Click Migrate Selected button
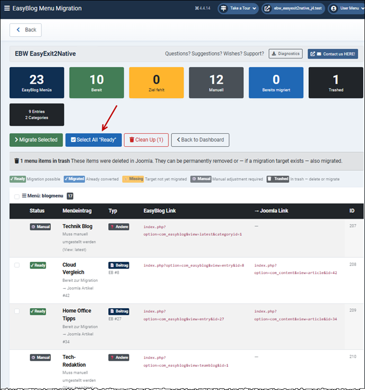This screenshot has height=390, width=365. (36, 140)
